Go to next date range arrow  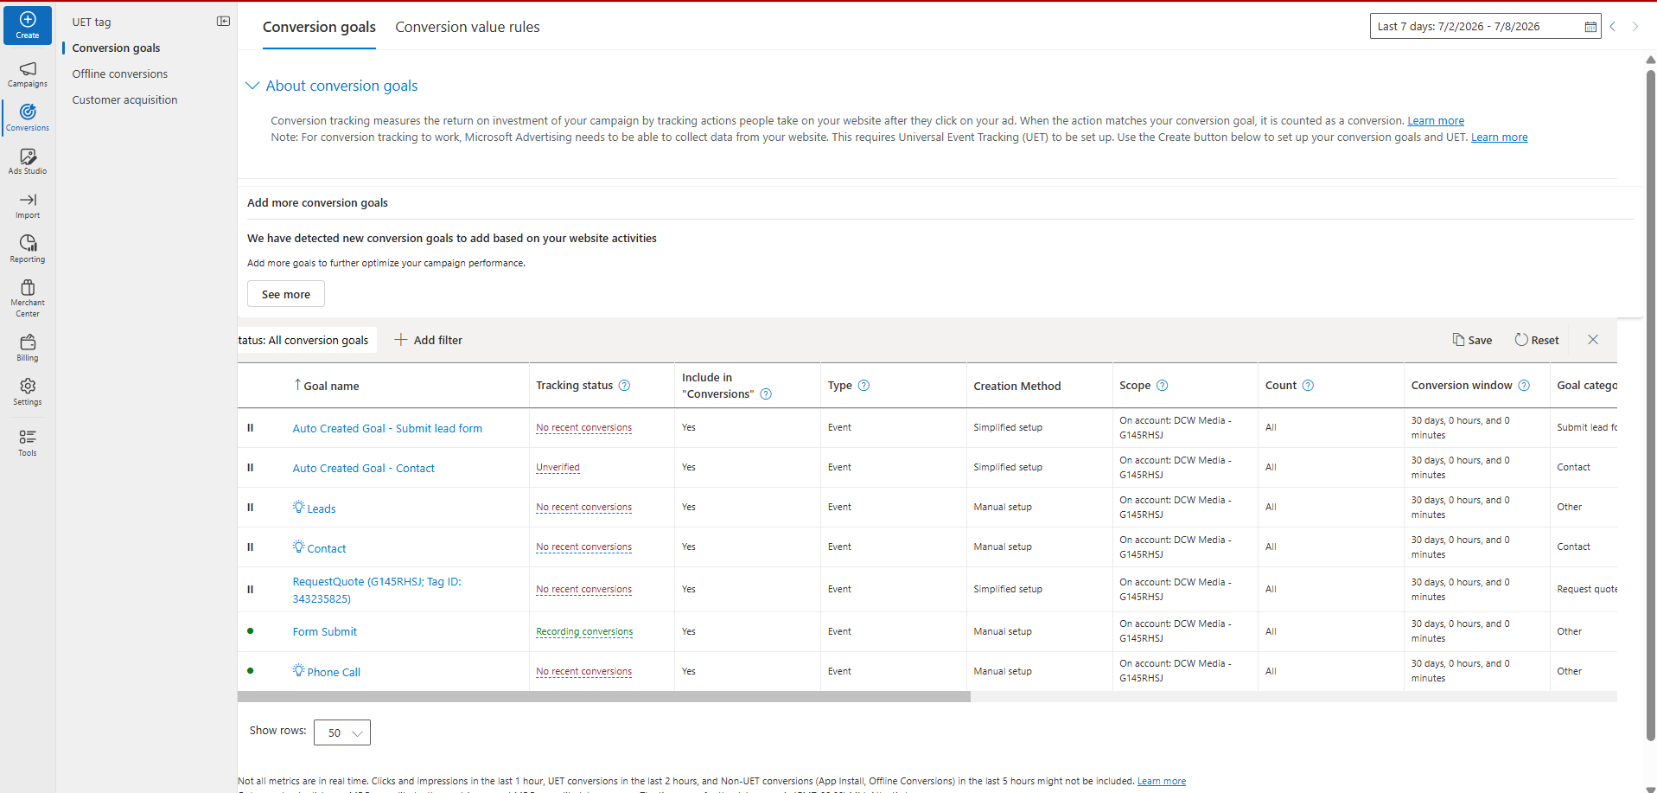[1635, 27]
